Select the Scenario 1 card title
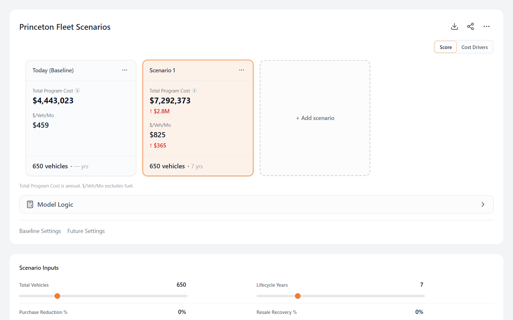The width and height of the screenshot is (513, 320). [x=162, y=70]
